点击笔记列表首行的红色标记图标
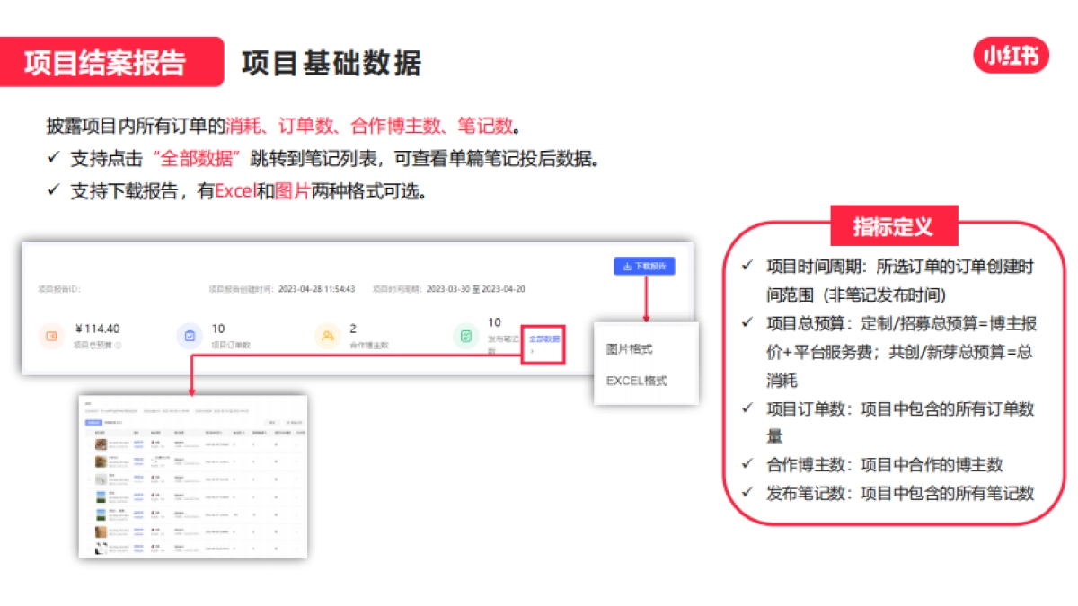Viewport: 1078px width, 606px height. 153,443
